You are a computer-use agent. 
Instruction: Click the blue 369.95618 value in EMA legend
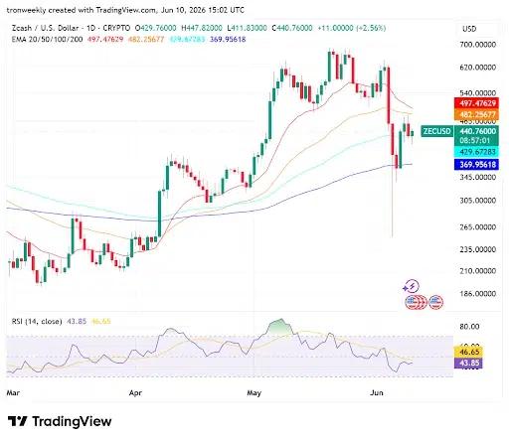(228, 40)
